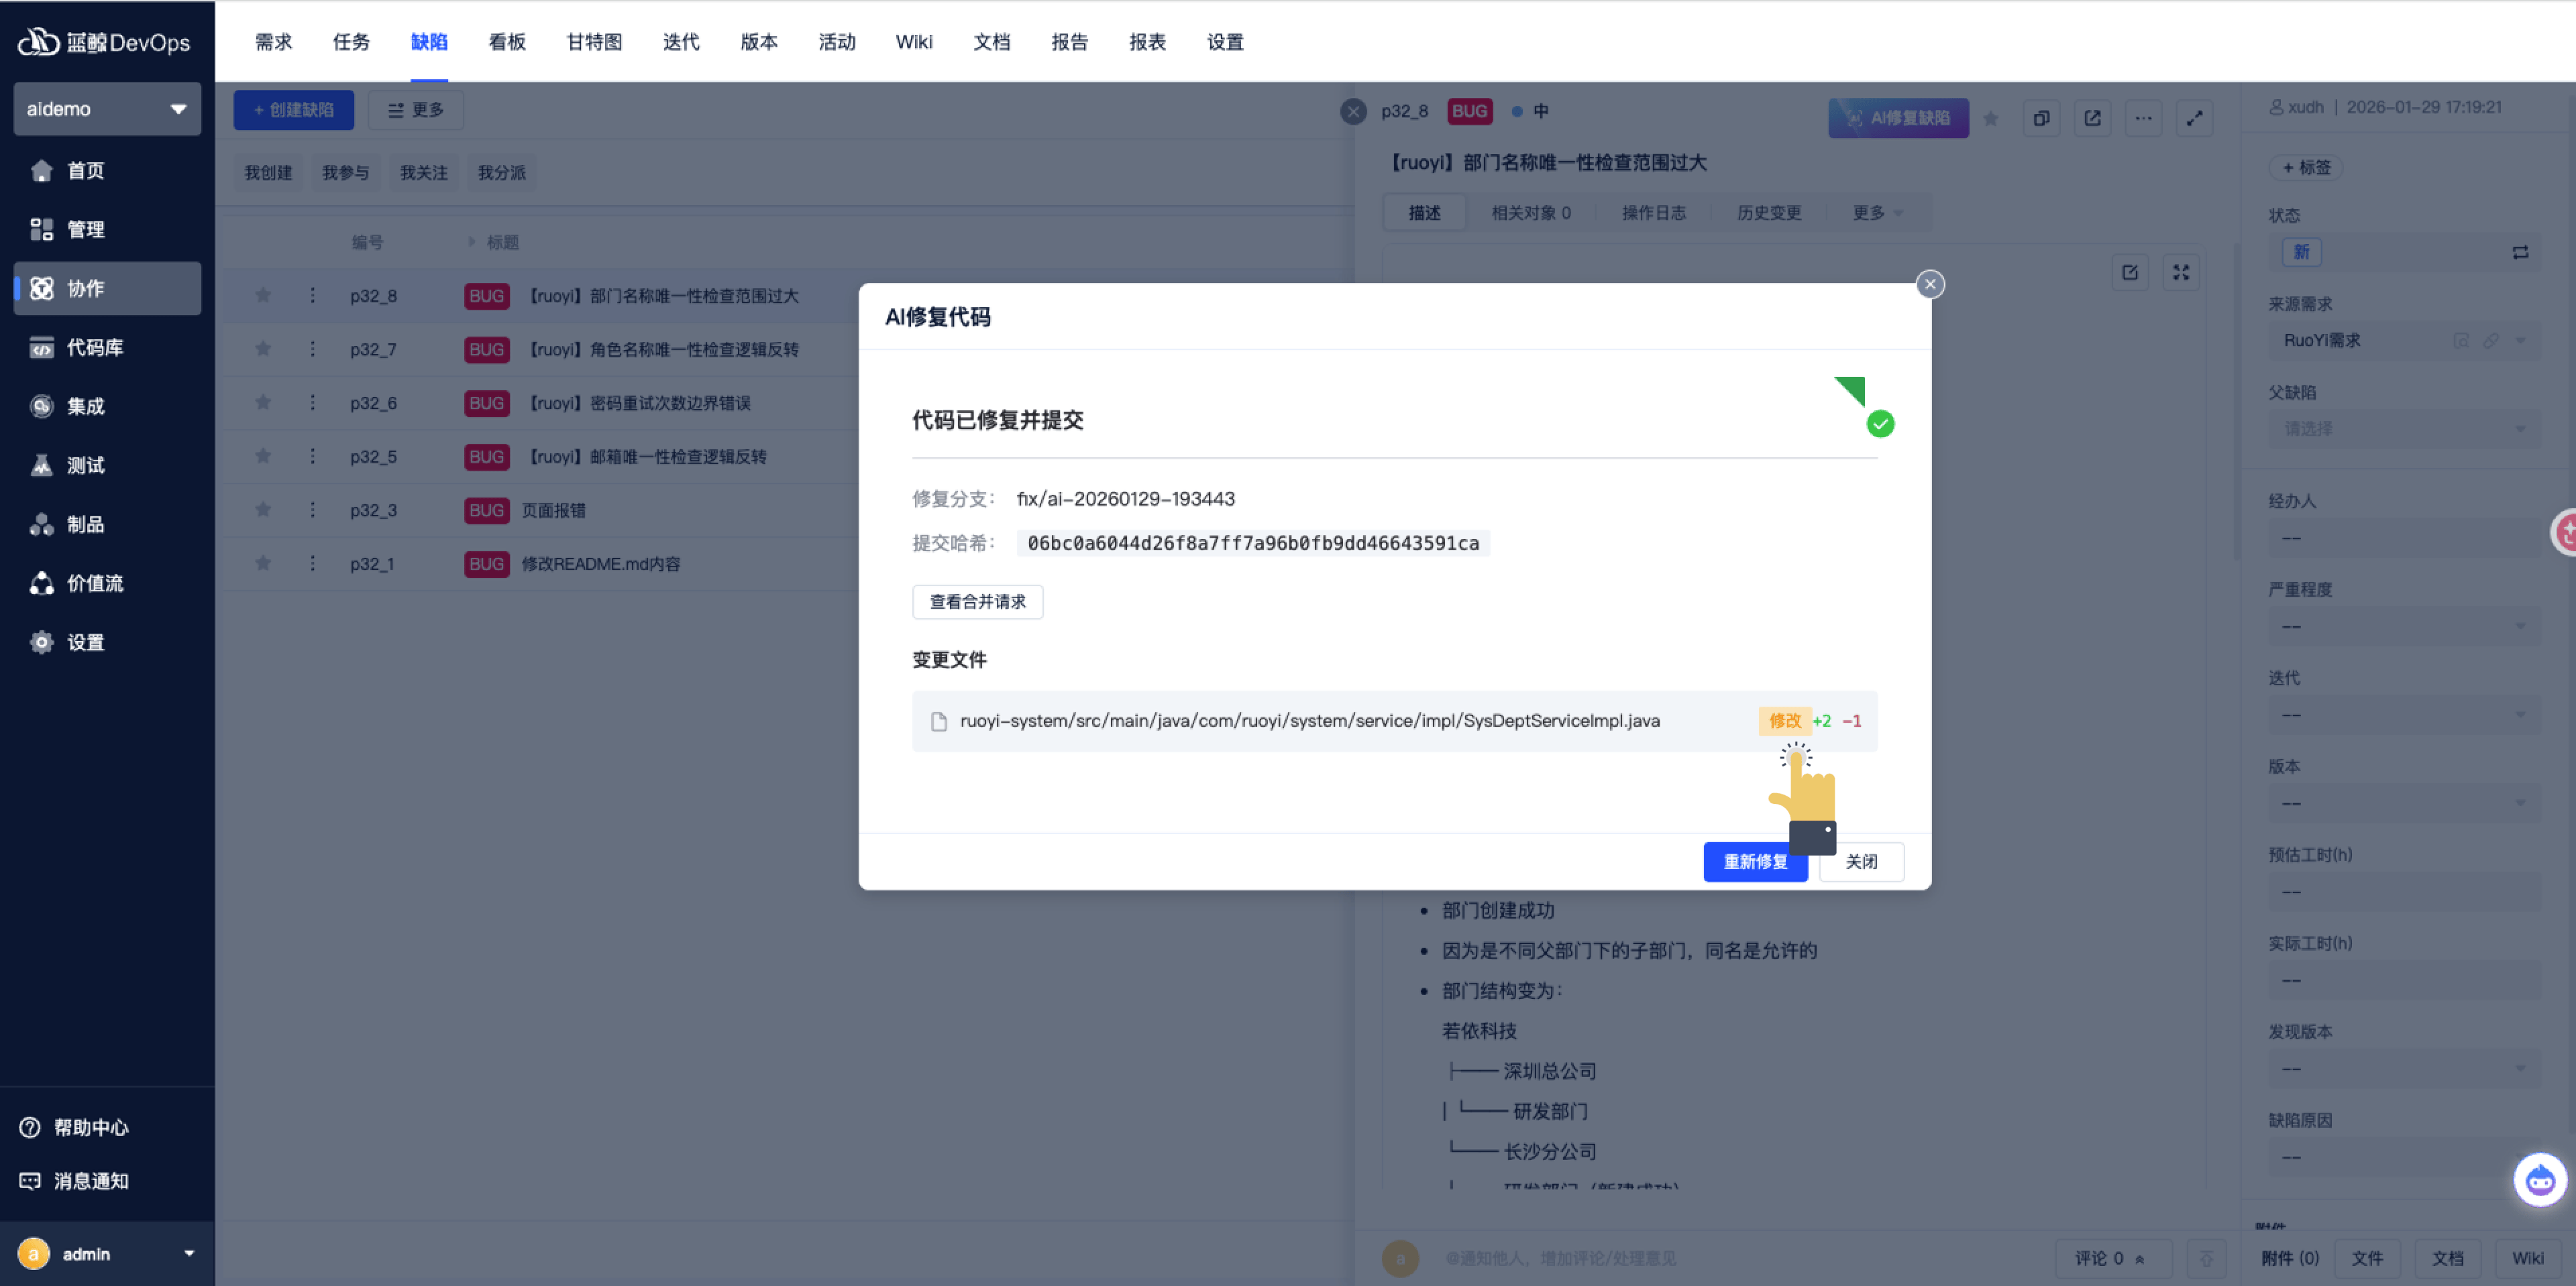Click the chatbot assistant floating icon
The height and width of the screenshot is (1286, 2576).
(x=2539, y=1180)
